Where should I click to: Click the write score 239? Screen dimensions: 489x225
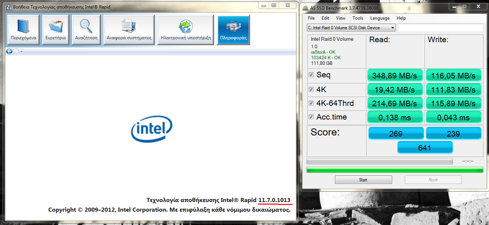coord(453,134)
